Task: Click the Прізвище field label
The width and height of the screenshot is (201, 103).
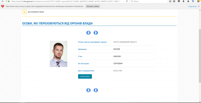Action: [83, 49]
